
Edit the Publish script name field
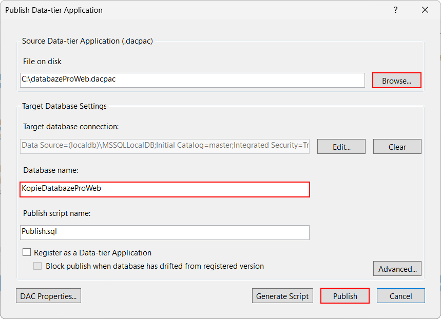pos(164,232)
